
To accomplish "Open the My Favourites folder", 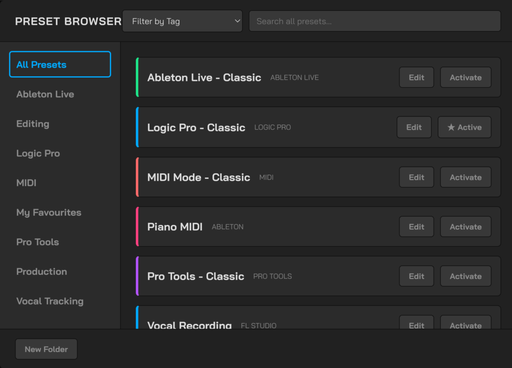I will 48,213.
